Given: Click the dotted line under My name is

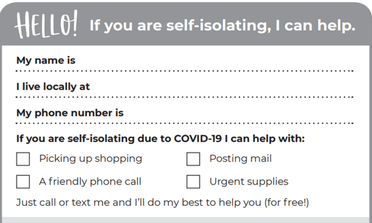Looking at the screenshot, I should click(x=185, y=71).
